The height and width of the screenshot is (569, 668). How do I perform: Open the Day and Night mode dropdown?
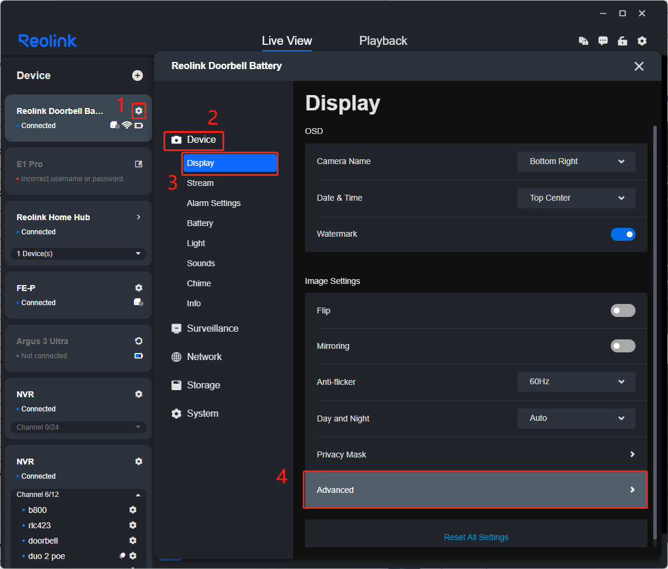click(576, 418)
